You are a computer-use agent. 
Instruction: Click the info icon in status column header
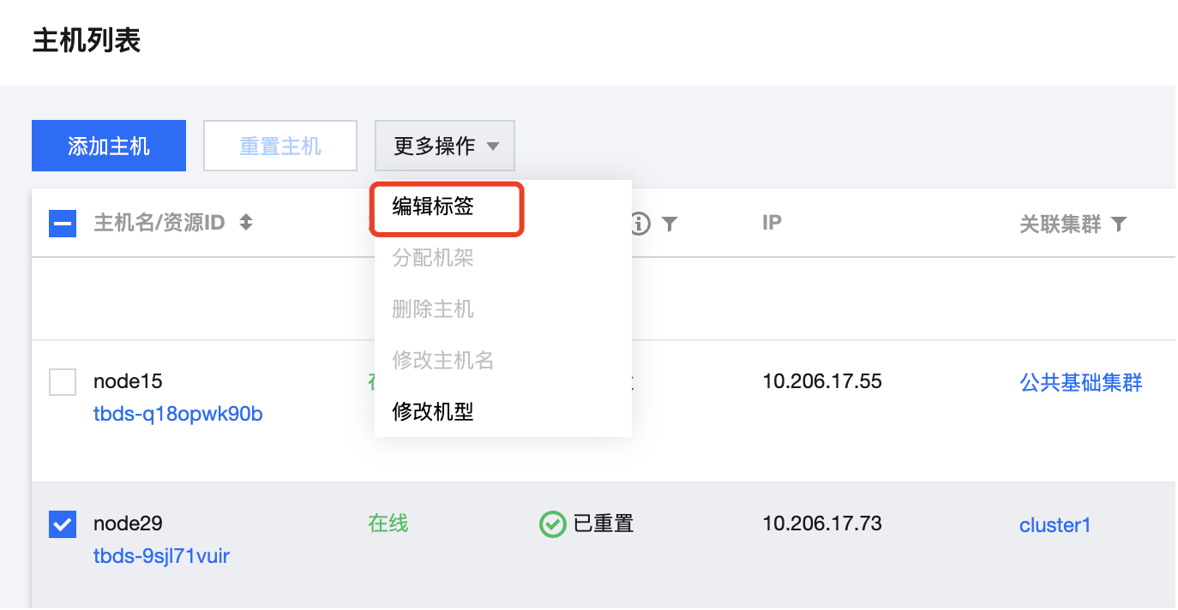(x=640, y=224)
